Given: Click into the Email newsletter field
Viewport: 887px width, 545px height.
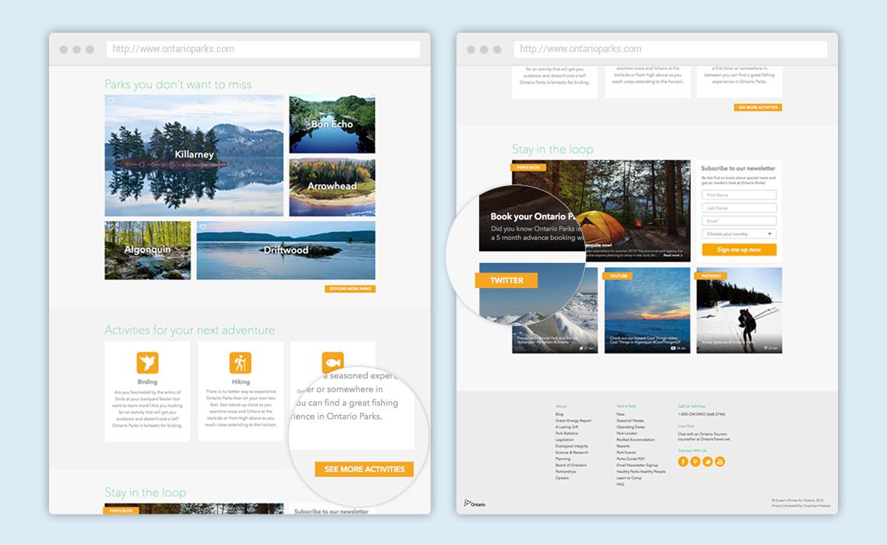Looking at the screenshot, I should click(x=739, y=220).
